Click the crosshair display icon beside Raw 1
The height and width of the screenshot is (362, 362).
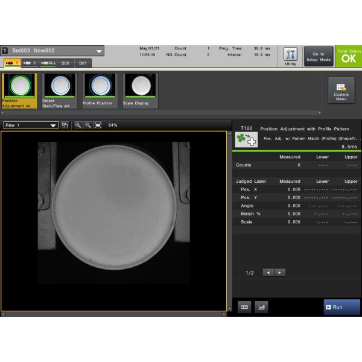click(x=65, y=125)
